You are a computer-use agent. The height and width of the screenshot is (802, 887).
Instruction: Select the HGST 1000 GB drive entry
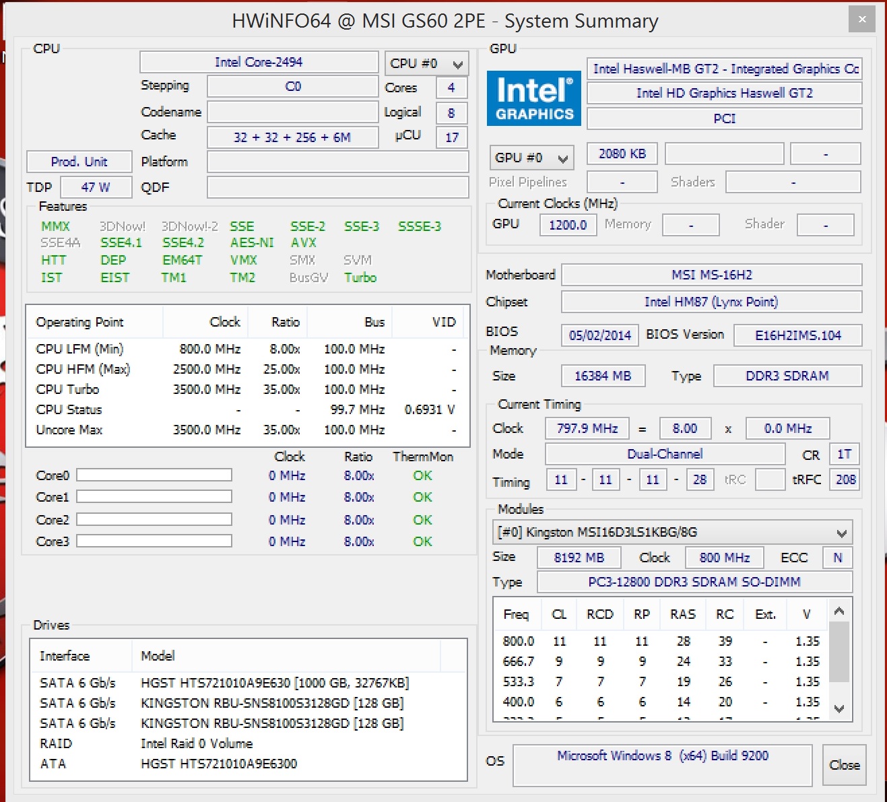pos(274,683)
